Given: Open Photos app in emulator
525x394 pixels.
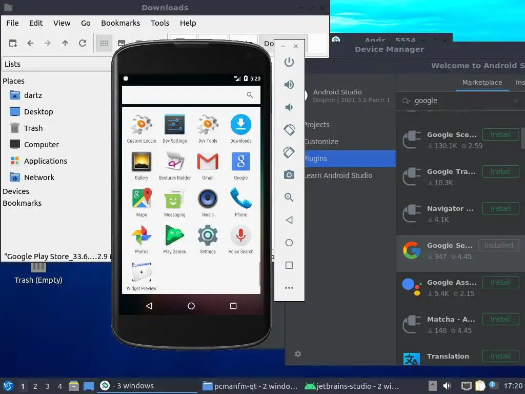Looking at the screenshot, I should pos(142,240).
